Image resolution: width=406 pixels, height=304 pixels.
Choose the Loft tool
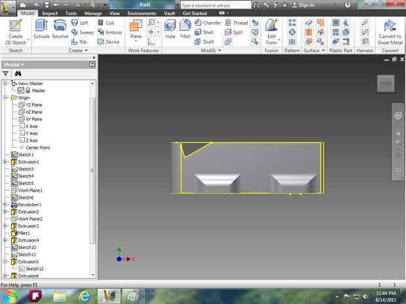point(80,23)
